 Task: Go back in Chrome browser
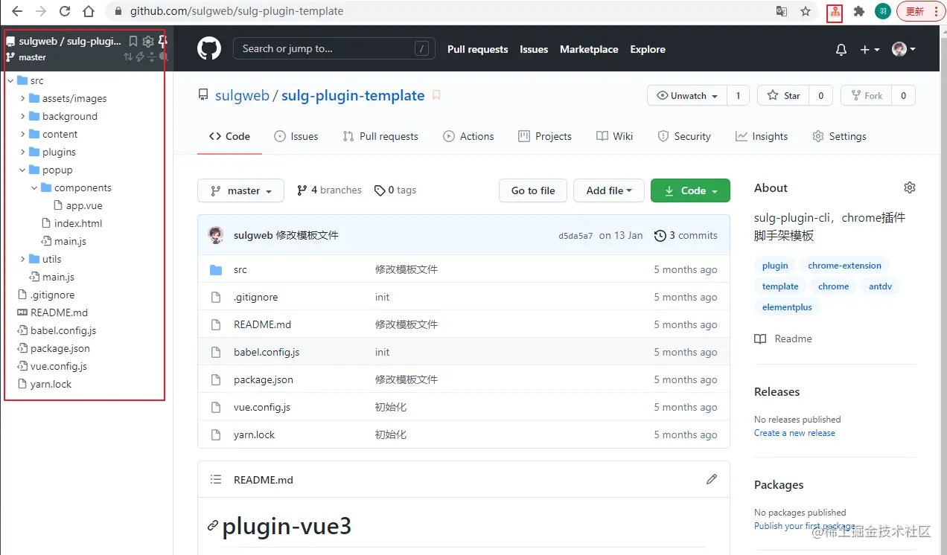pyautogui.click(x=17, y=12)
